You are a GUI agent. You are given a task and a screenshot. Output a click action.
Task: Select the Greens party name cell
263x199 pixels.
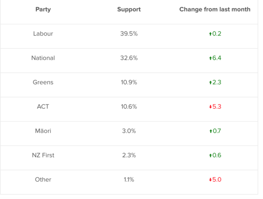click(x=43, y=82)
